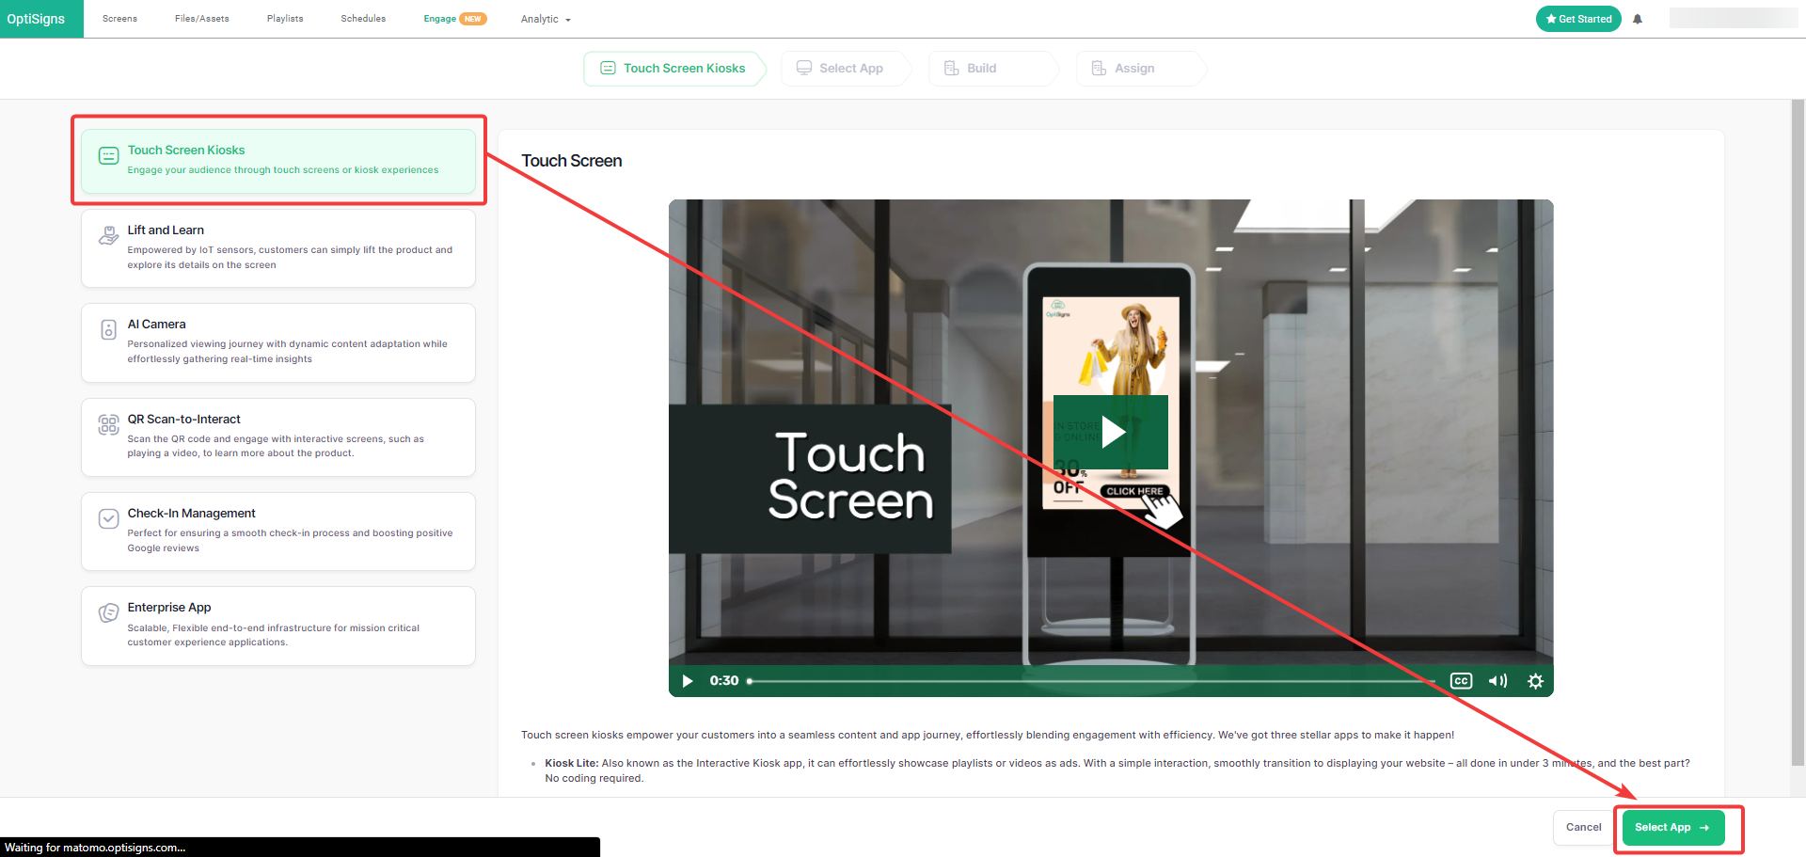This screenshot has width=1806, height=857.
Task: Click the Check-In Management icon
Action: click(109, 519)
